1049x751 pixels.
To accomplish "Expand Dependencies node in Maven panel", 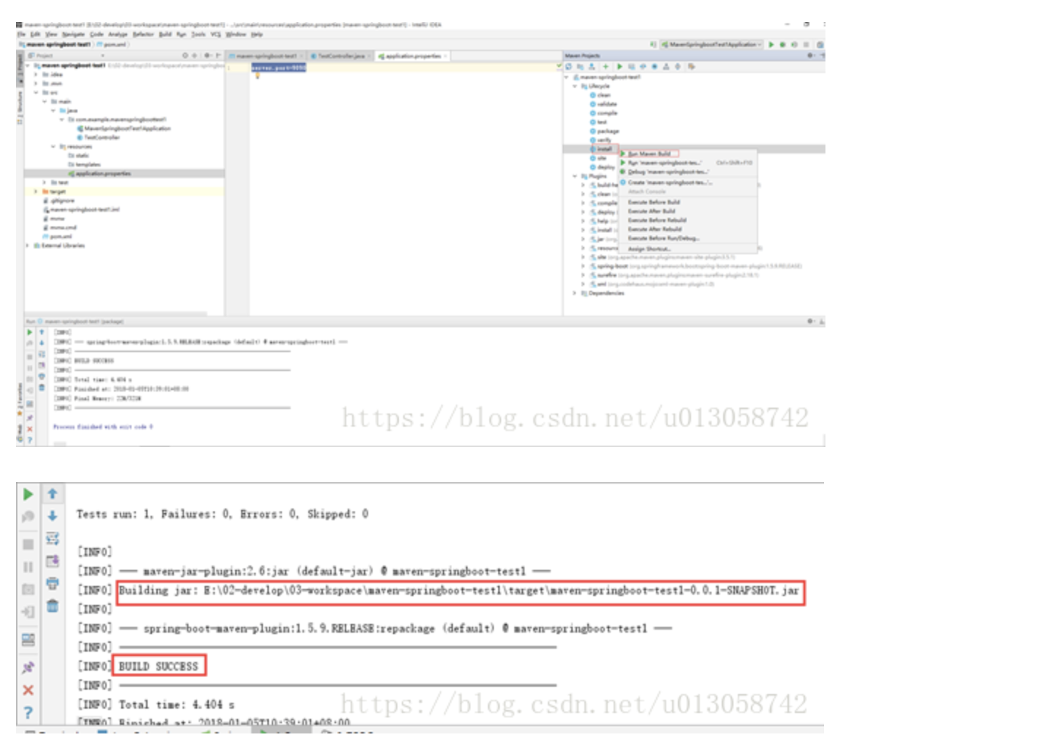I will 575,293.
